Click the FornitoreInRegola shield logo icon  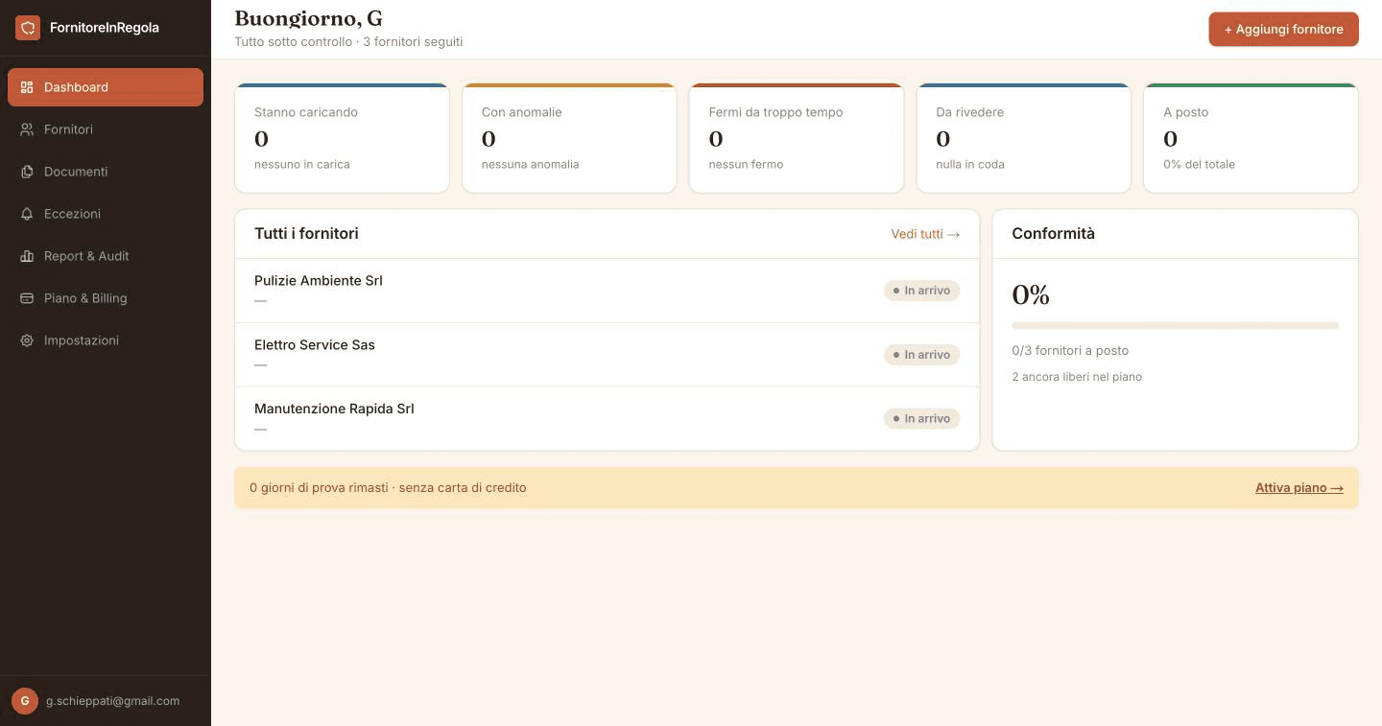pos(27,28)
